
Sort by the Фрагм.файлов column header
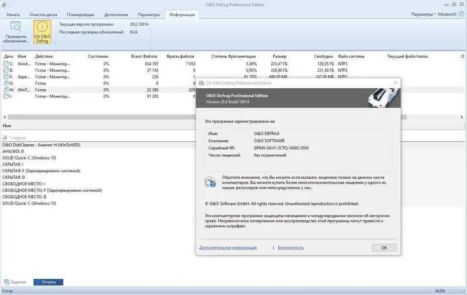[x=180, y=56]
